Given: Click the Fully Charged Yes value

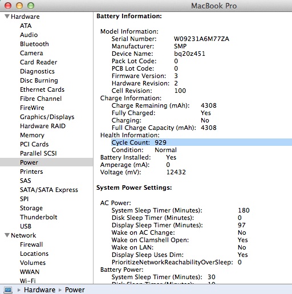Looking at the screenshot, I should [206, 113].
